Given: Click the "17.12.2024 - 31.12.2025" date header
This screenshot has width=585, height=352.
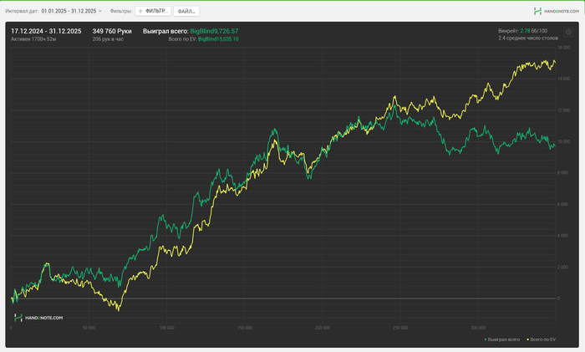Looking at the screenshot, I should pyautogui.click(x=46, y=31).
